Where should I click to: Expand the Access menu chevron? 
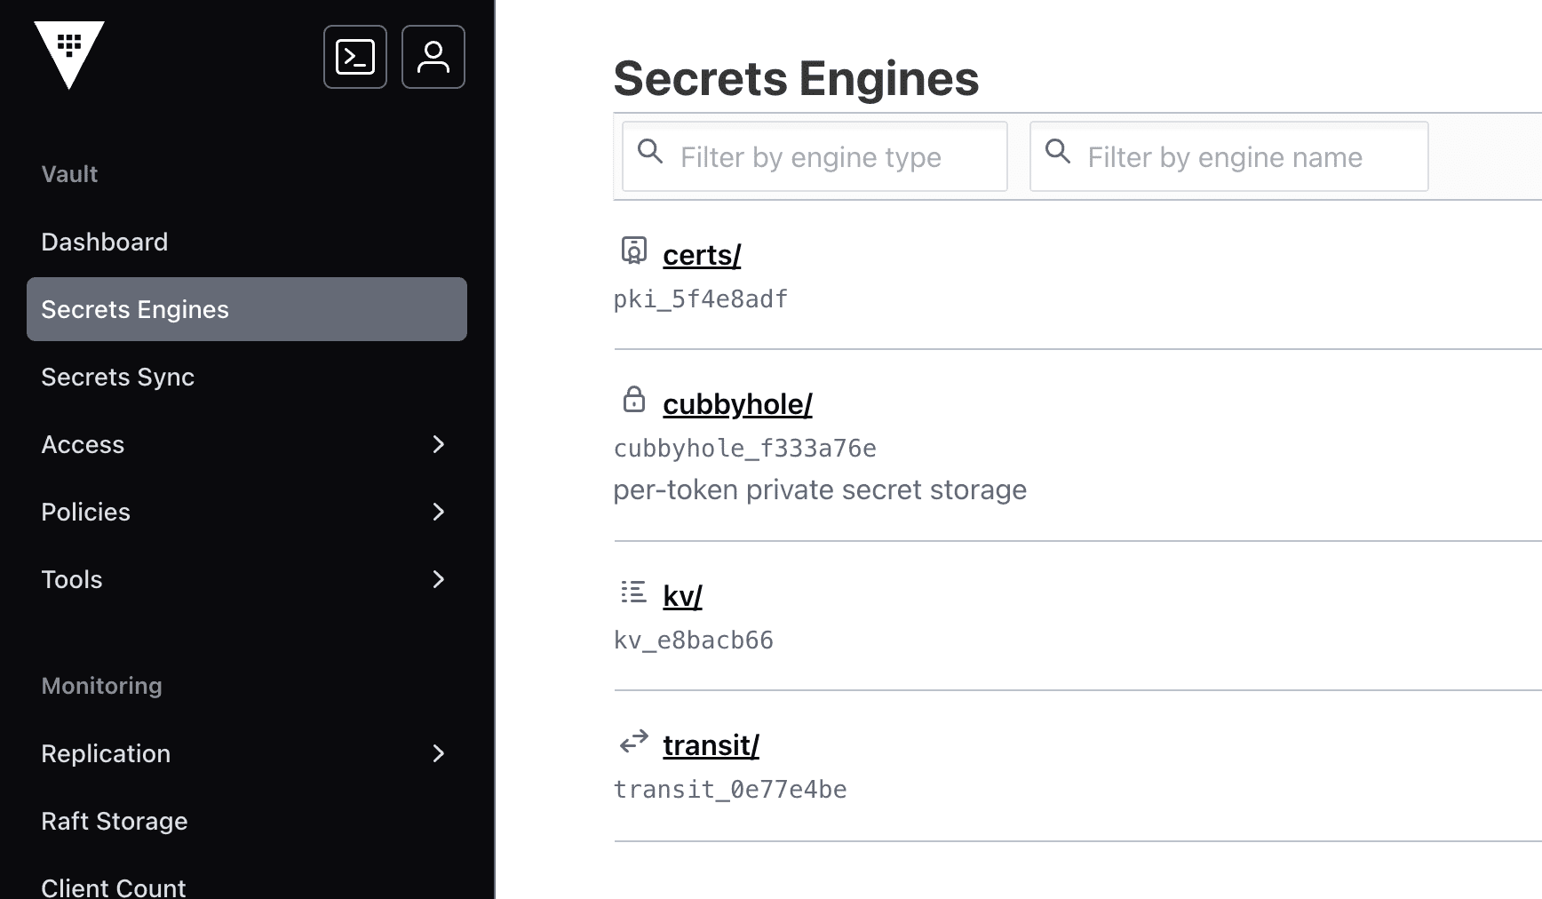click(438, 444)
